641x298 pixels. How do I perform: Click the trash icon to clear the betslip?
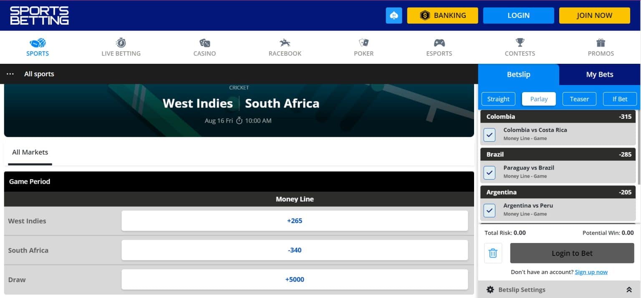493,253
